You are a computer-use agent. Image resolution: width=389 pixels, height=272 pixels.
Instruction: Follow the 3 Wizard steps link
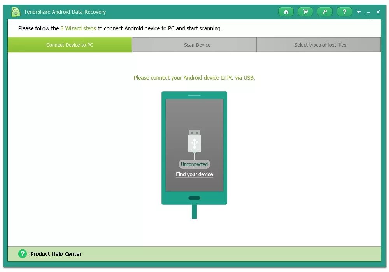point(78,28)
